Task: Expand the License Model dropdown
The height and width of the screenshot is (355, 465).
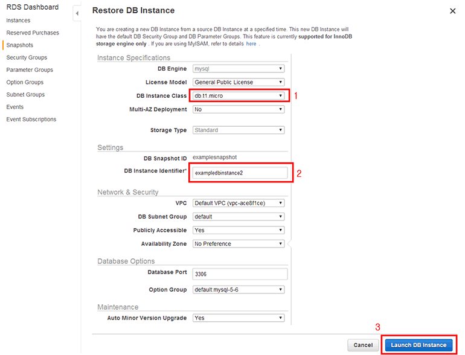Action: coord(238,82)
